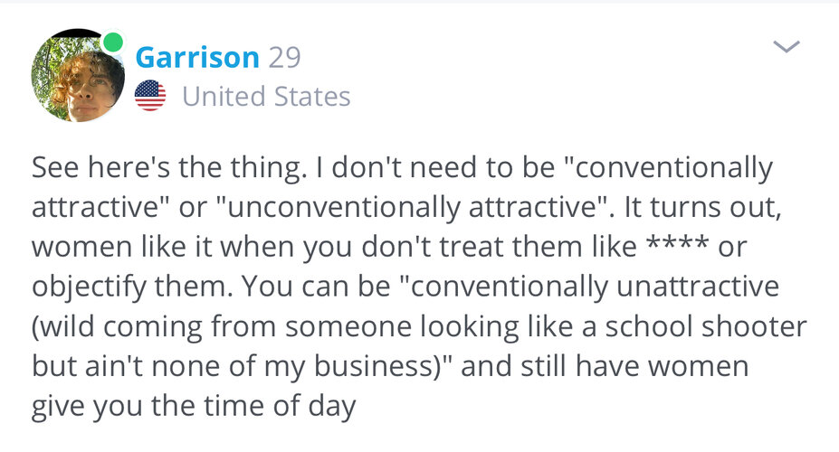Click "unconventionally attractive" quoted phrase
Screen dimensions: 839x452
click(x=412, y=208)
